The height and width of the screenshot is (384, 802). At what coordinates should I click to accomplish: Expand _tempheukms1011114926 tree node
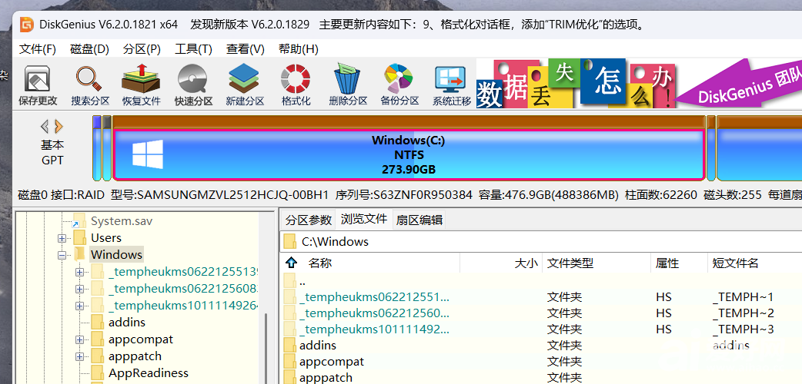pos(79,306)
